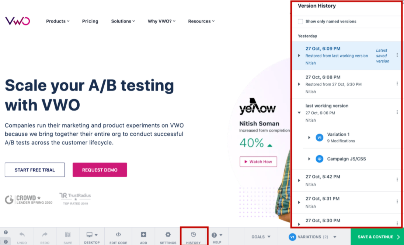Click the Watch How button
Image resolution: width=404 pixels, height=245 pixels.
[x=258, y=161]
